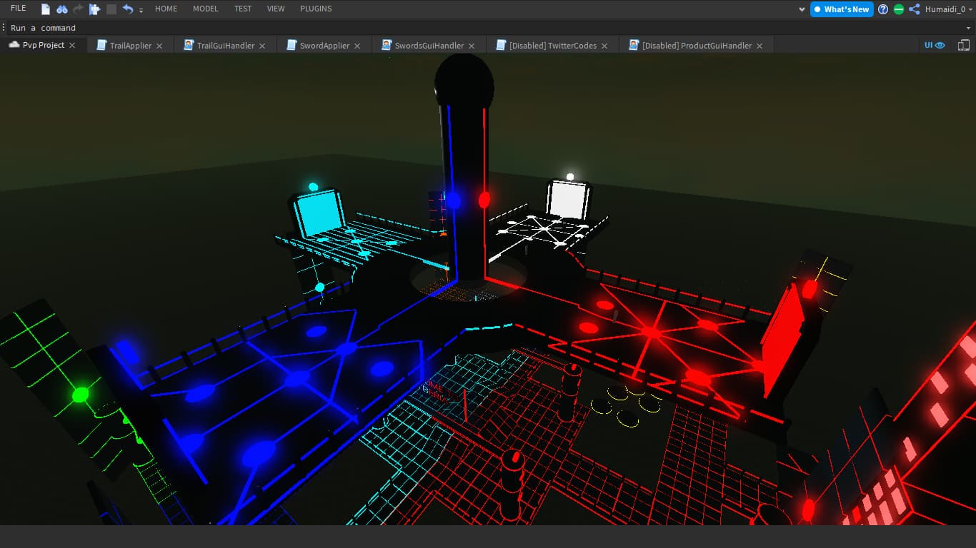Check the green connection status icon
Image resolution: width=976 pixels, height=548 pixels.
point(900,9)
